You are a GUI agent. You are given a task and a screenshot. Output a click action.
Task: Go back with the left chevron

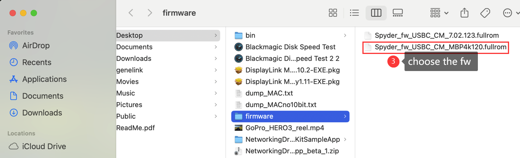(x=131, y=13)
